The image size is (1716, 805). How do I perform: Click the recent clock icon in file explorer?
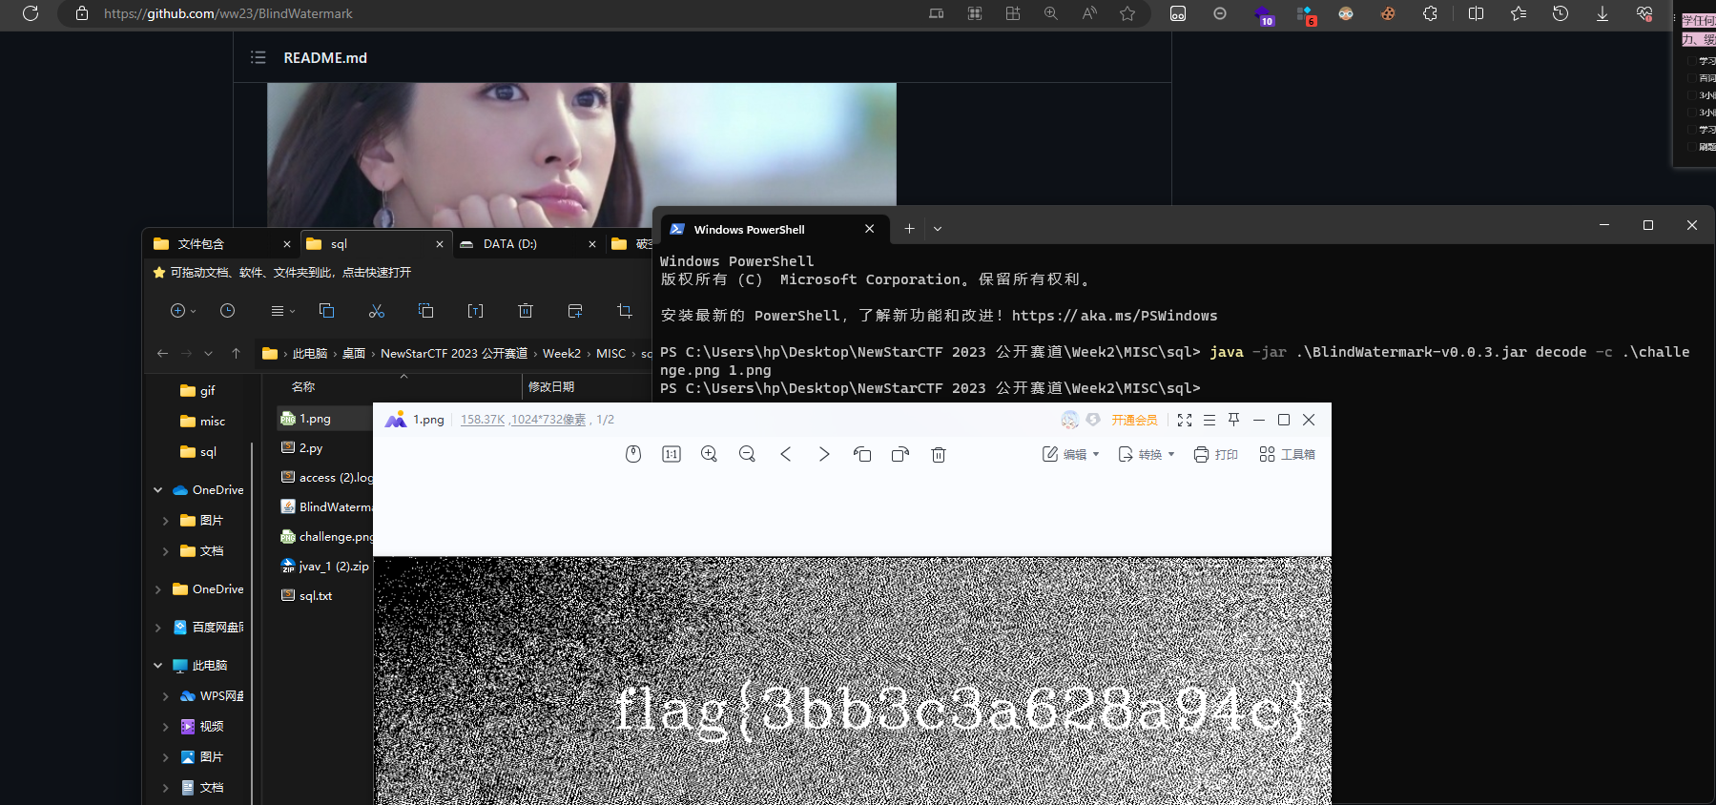[227, 311]
